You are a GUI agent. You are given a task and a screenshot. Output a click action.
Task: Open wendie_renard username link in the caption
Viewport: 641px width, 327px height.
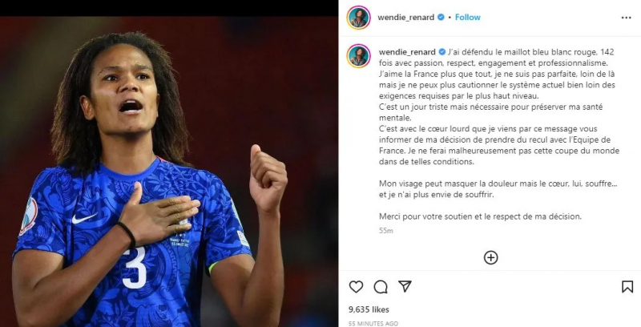(x=407, y=52)
